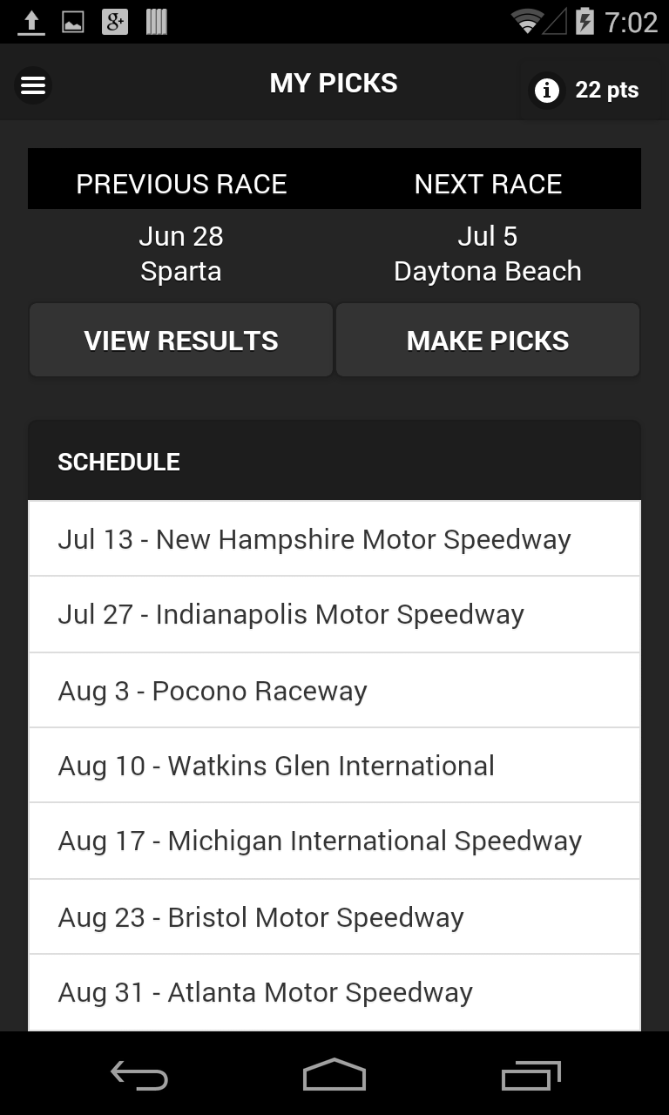Tap the barcode notification icon
This screenshot has height=1115, width=669.
[157, 22]
